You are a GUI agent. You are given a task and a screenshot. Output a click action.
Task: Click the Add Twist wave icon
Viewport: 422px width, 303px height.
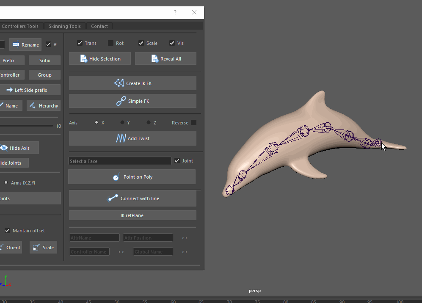click(121, 138)
